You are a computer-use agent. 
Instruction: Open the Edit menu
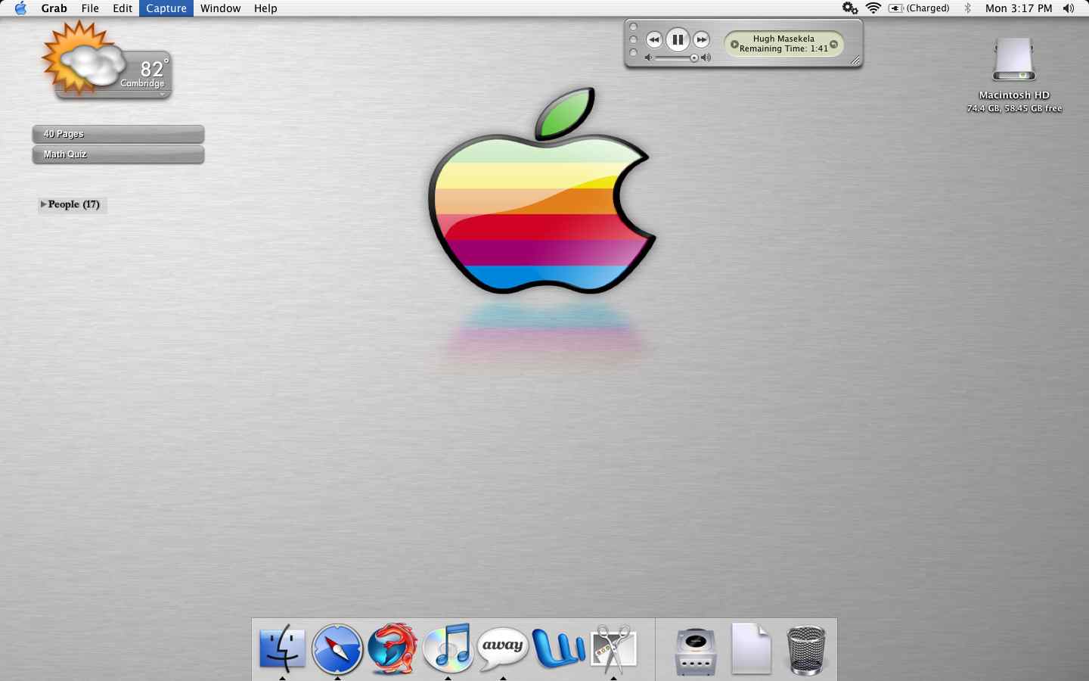click(x=123, y=8)
